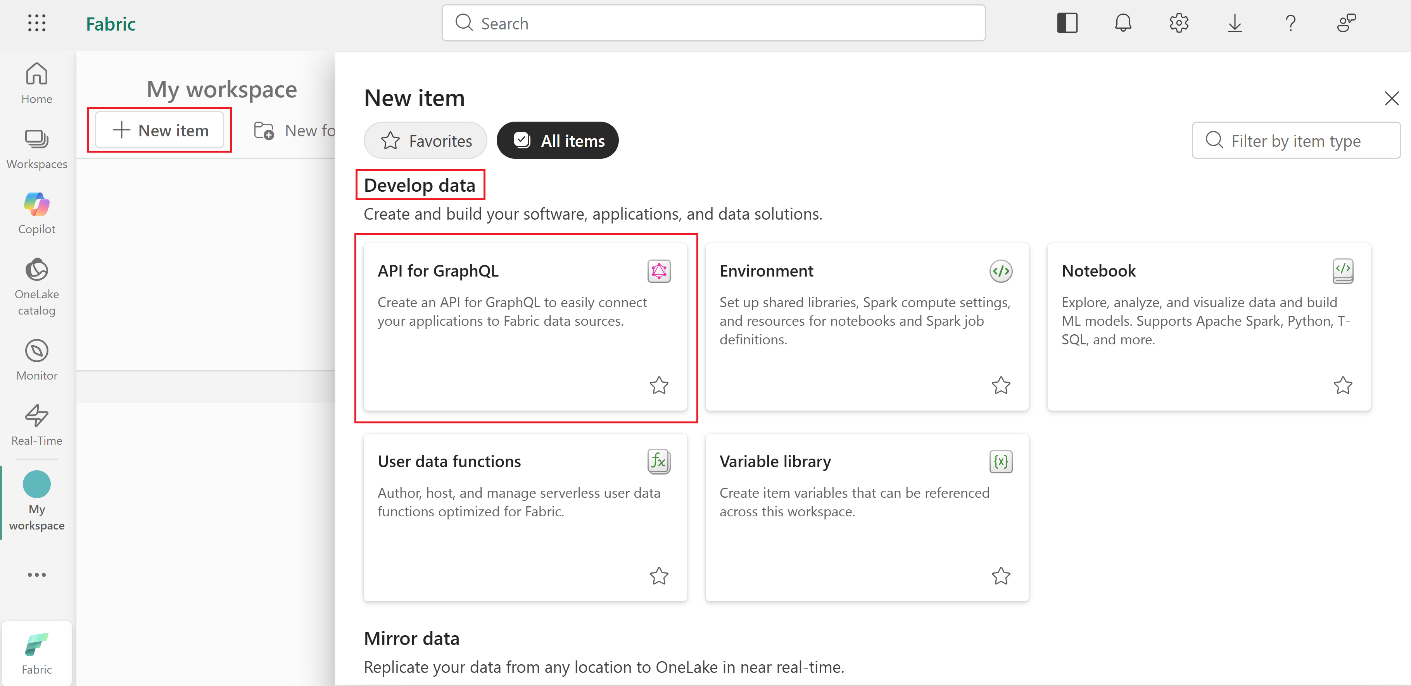The image size is (1411, 686).
Task: Click the New item button
Action: 159,130
